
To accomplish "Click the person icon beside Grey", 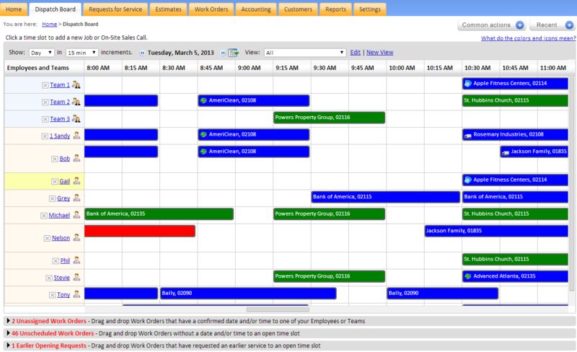I will tap(76, 198).
